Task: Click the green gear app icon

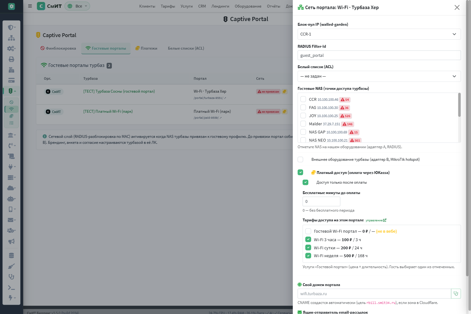Action: pos(11,6)
